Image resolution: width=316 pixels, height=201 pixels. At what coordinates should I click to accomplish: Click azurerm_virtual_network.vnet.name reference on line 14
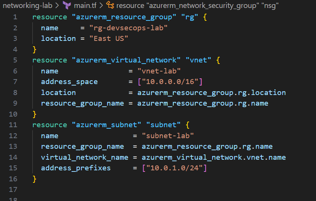[214, 157]
